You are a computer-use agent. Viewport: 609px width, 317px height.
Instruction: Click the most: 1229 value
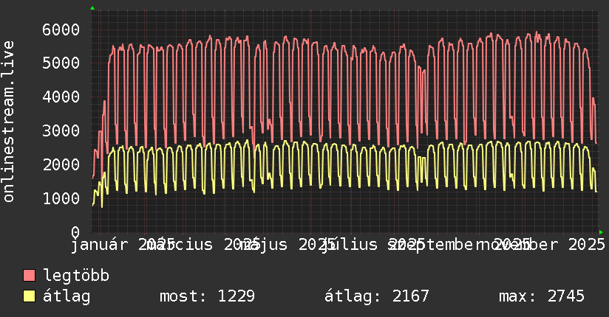pos(207,296)
